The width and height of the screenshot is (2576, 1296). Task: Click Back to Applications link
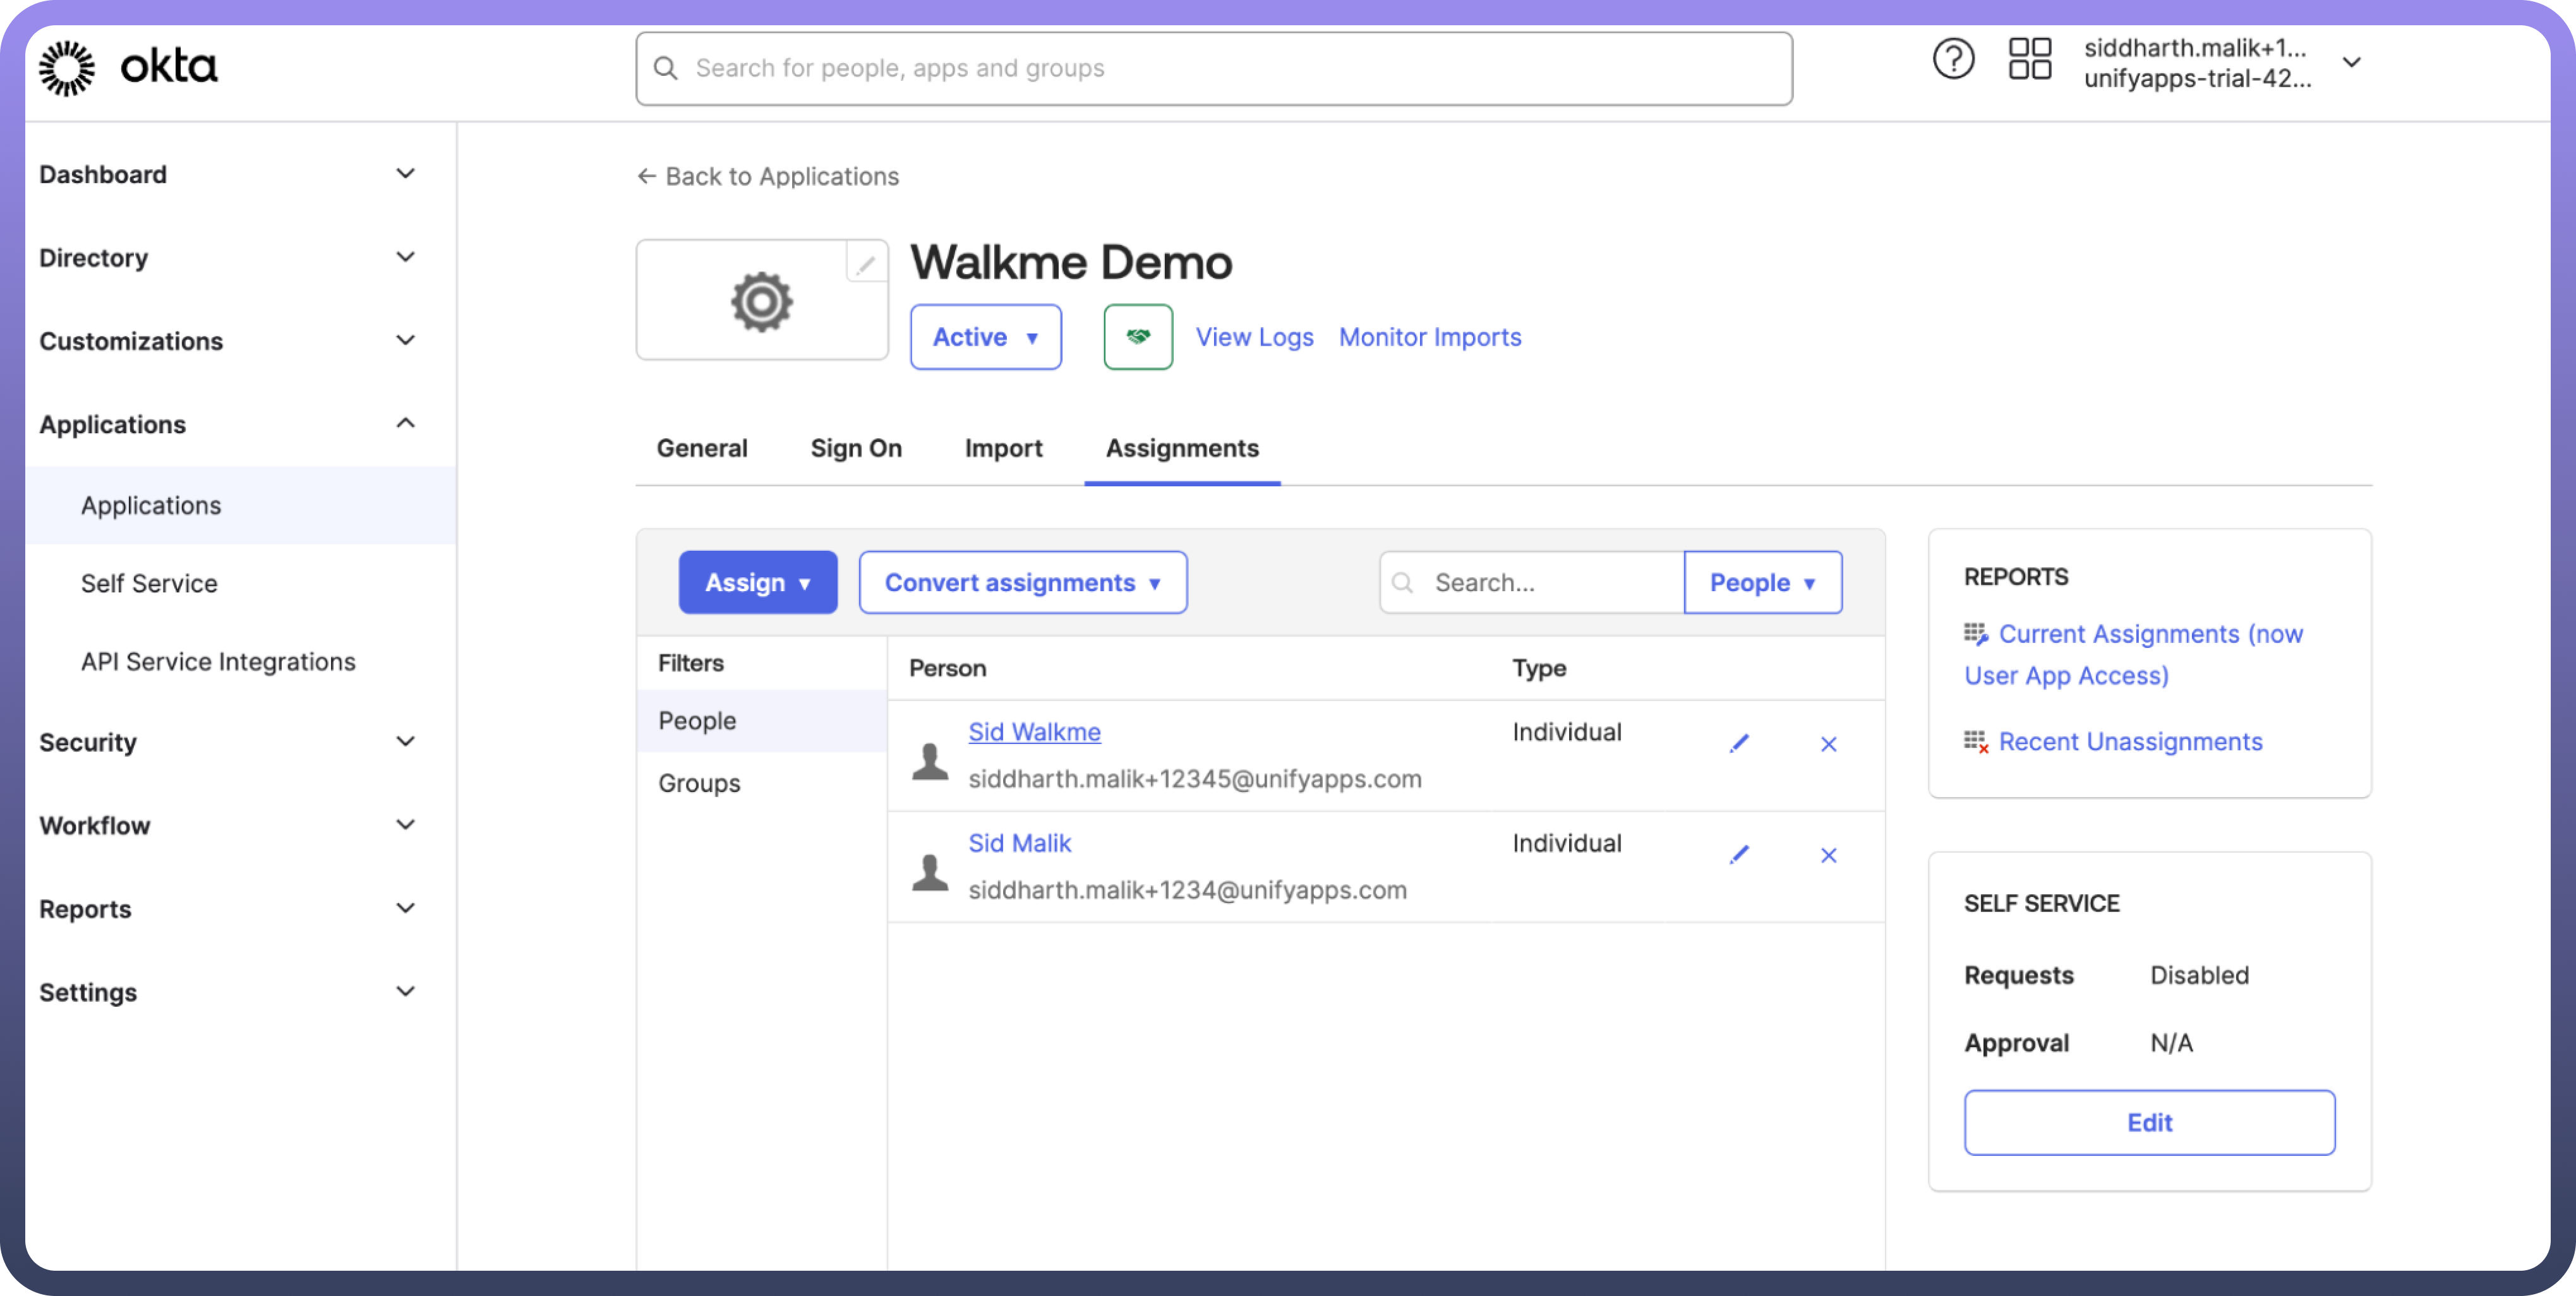tap(782, 176)
